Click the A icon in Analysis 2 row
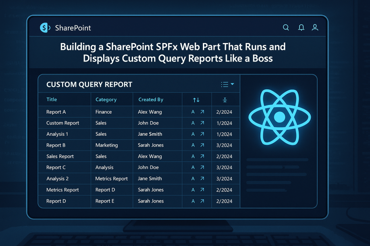Screen dimensions: 370x246 [193, 178]
